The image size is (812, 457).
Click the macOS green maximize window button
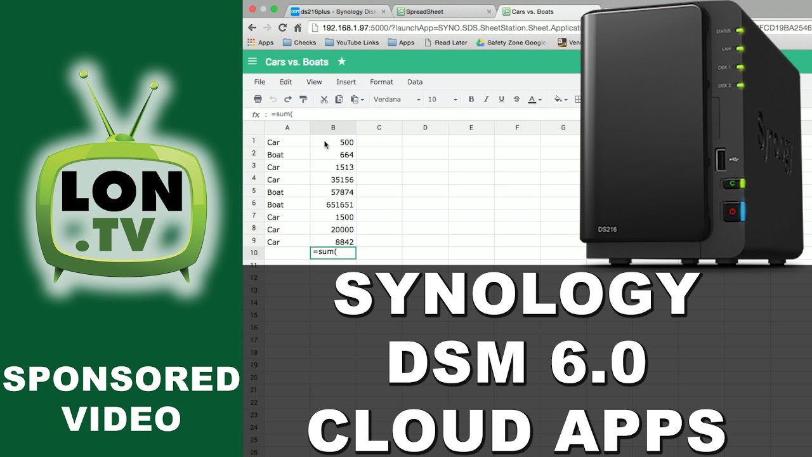click(x=274, y=9)
